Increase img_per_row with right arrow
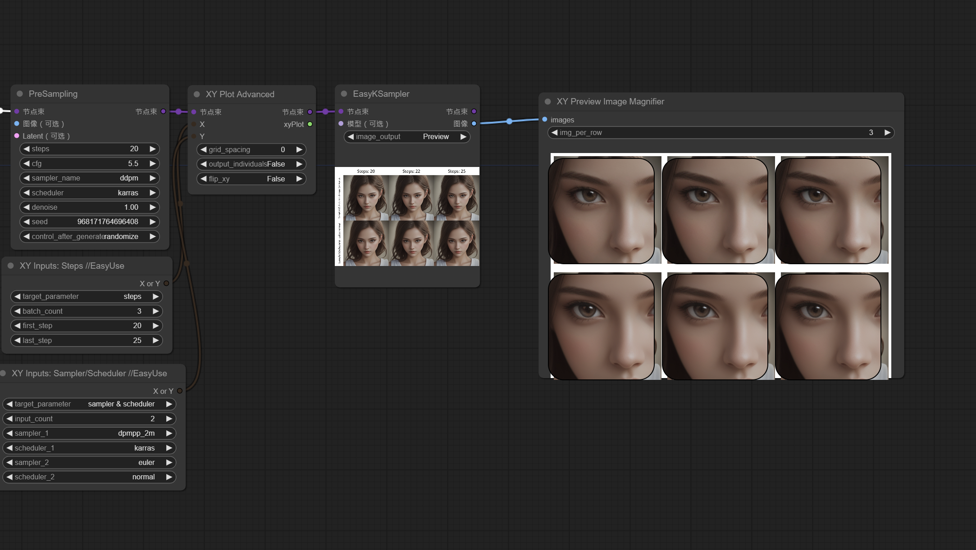This screenshot has width=976, height=550. 887,133
